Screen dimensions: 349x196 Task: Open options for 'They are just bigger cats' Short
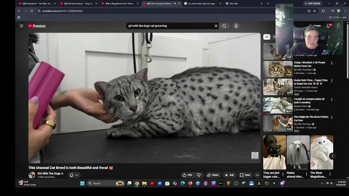tap(283, 174)
